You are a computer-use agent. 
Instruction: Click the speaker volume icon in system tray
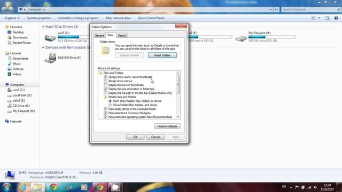[315, 187]
